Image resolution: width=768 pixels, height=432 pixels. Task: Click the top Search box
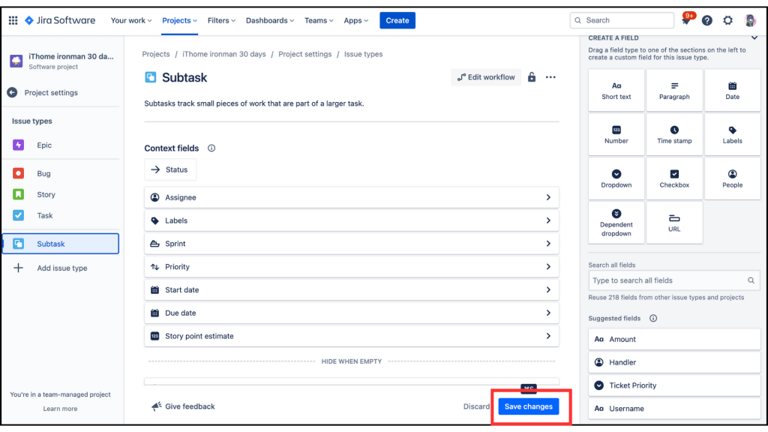(x=622, y=20)
